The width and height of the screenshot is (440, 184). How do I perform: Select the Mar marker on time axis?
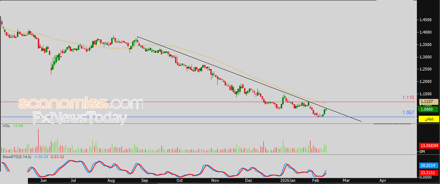(346, 180)
